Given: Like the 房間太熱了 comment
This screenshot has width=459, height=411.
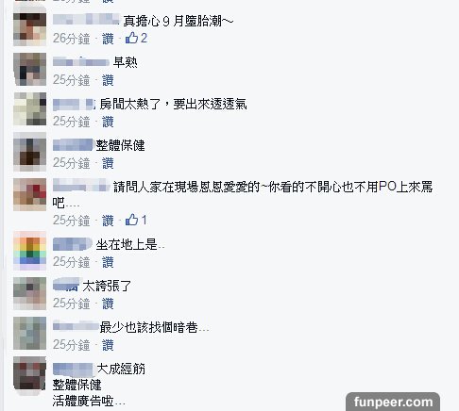Looking at the screenshot, I should click(x=108, y=122).
